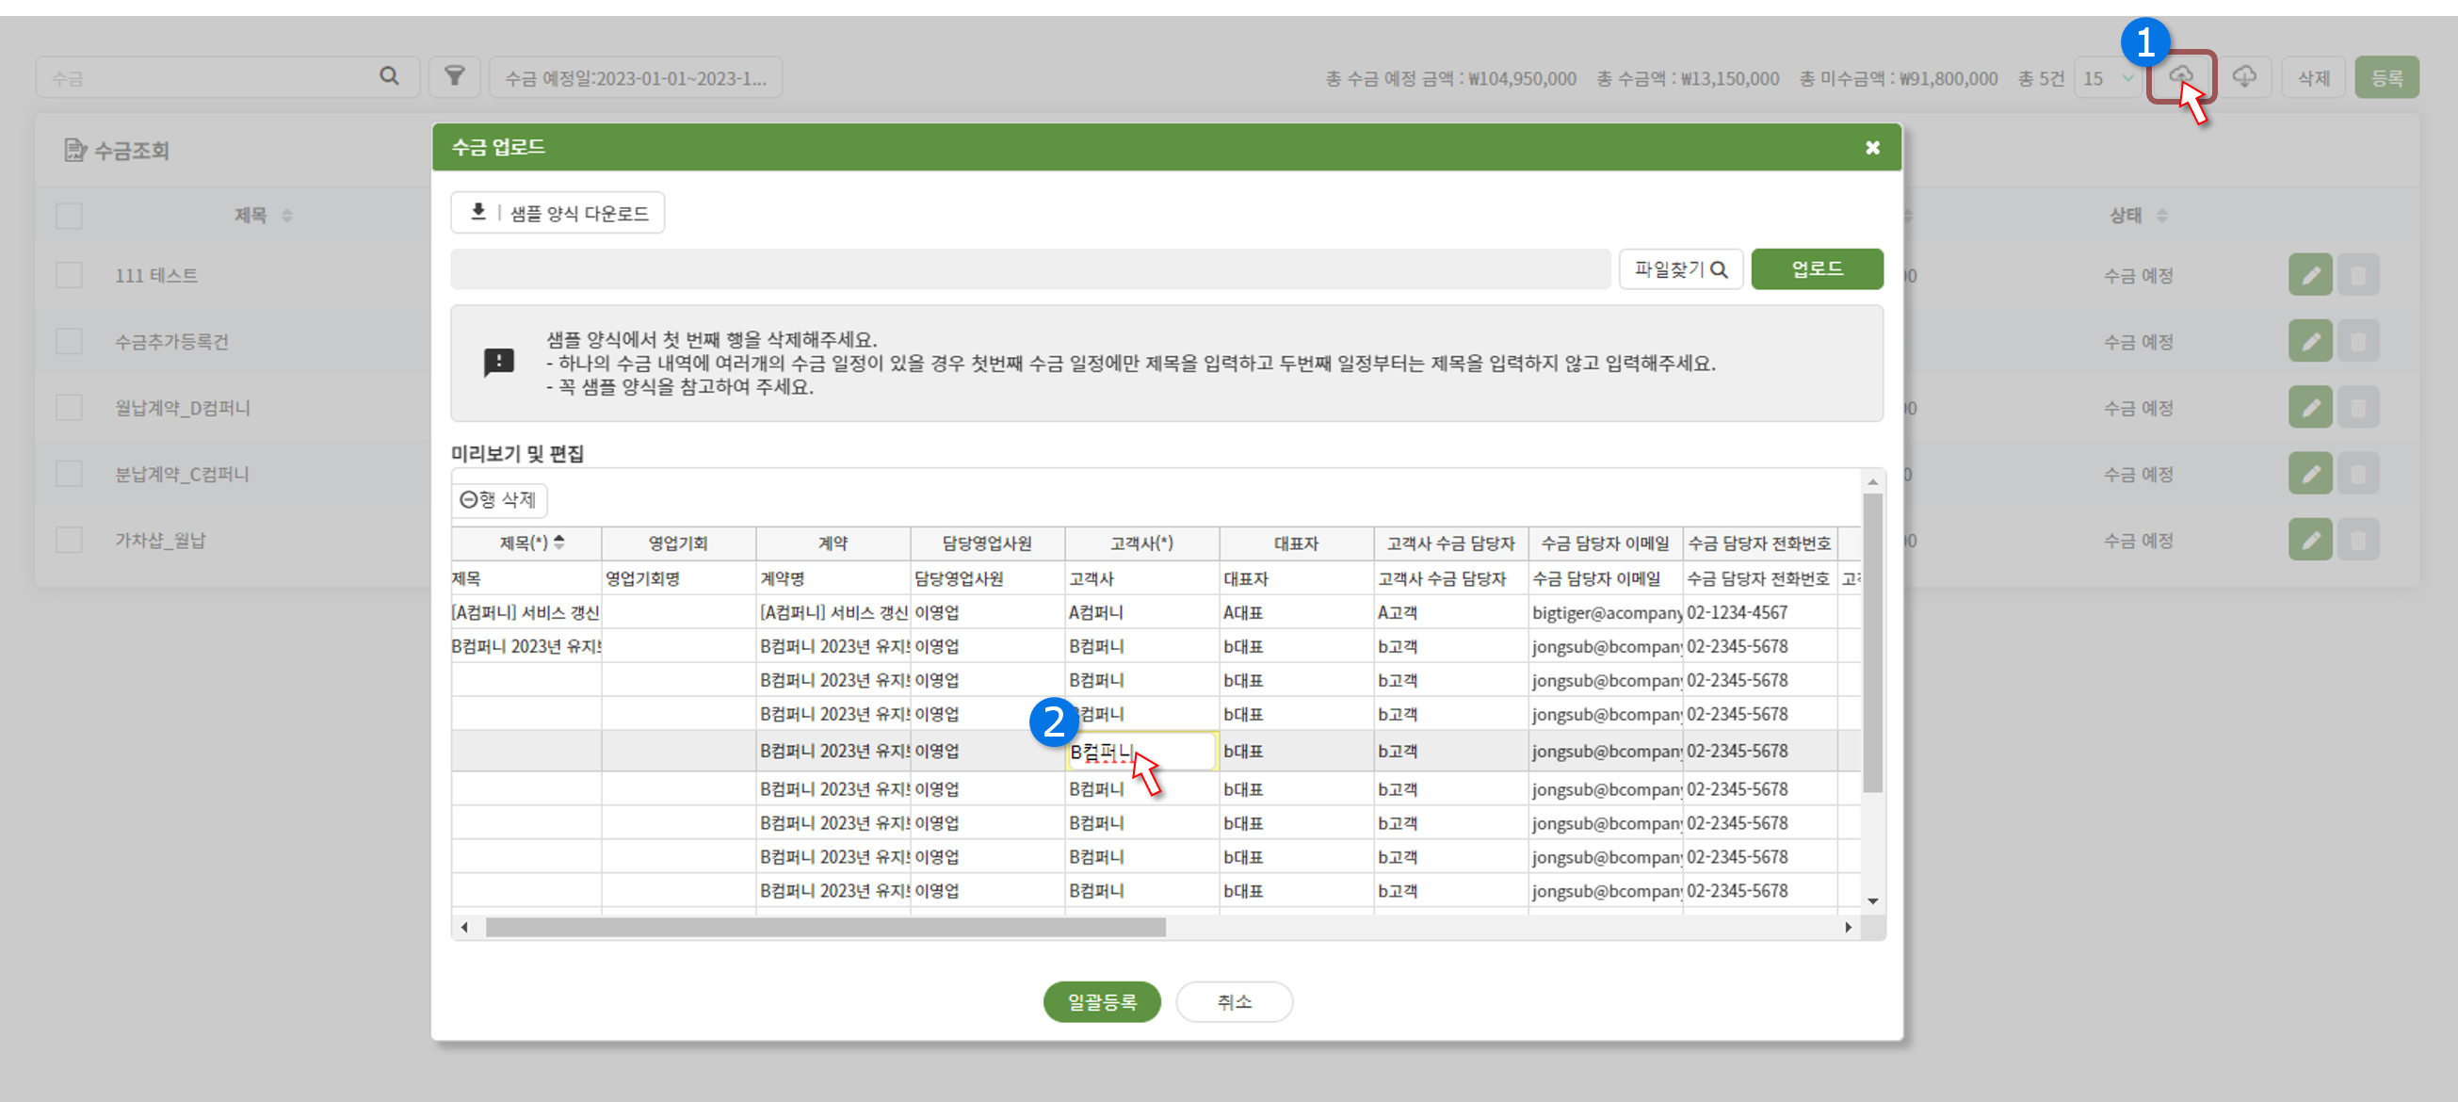Click the search magnifier icon in top bar

point(388,76)
